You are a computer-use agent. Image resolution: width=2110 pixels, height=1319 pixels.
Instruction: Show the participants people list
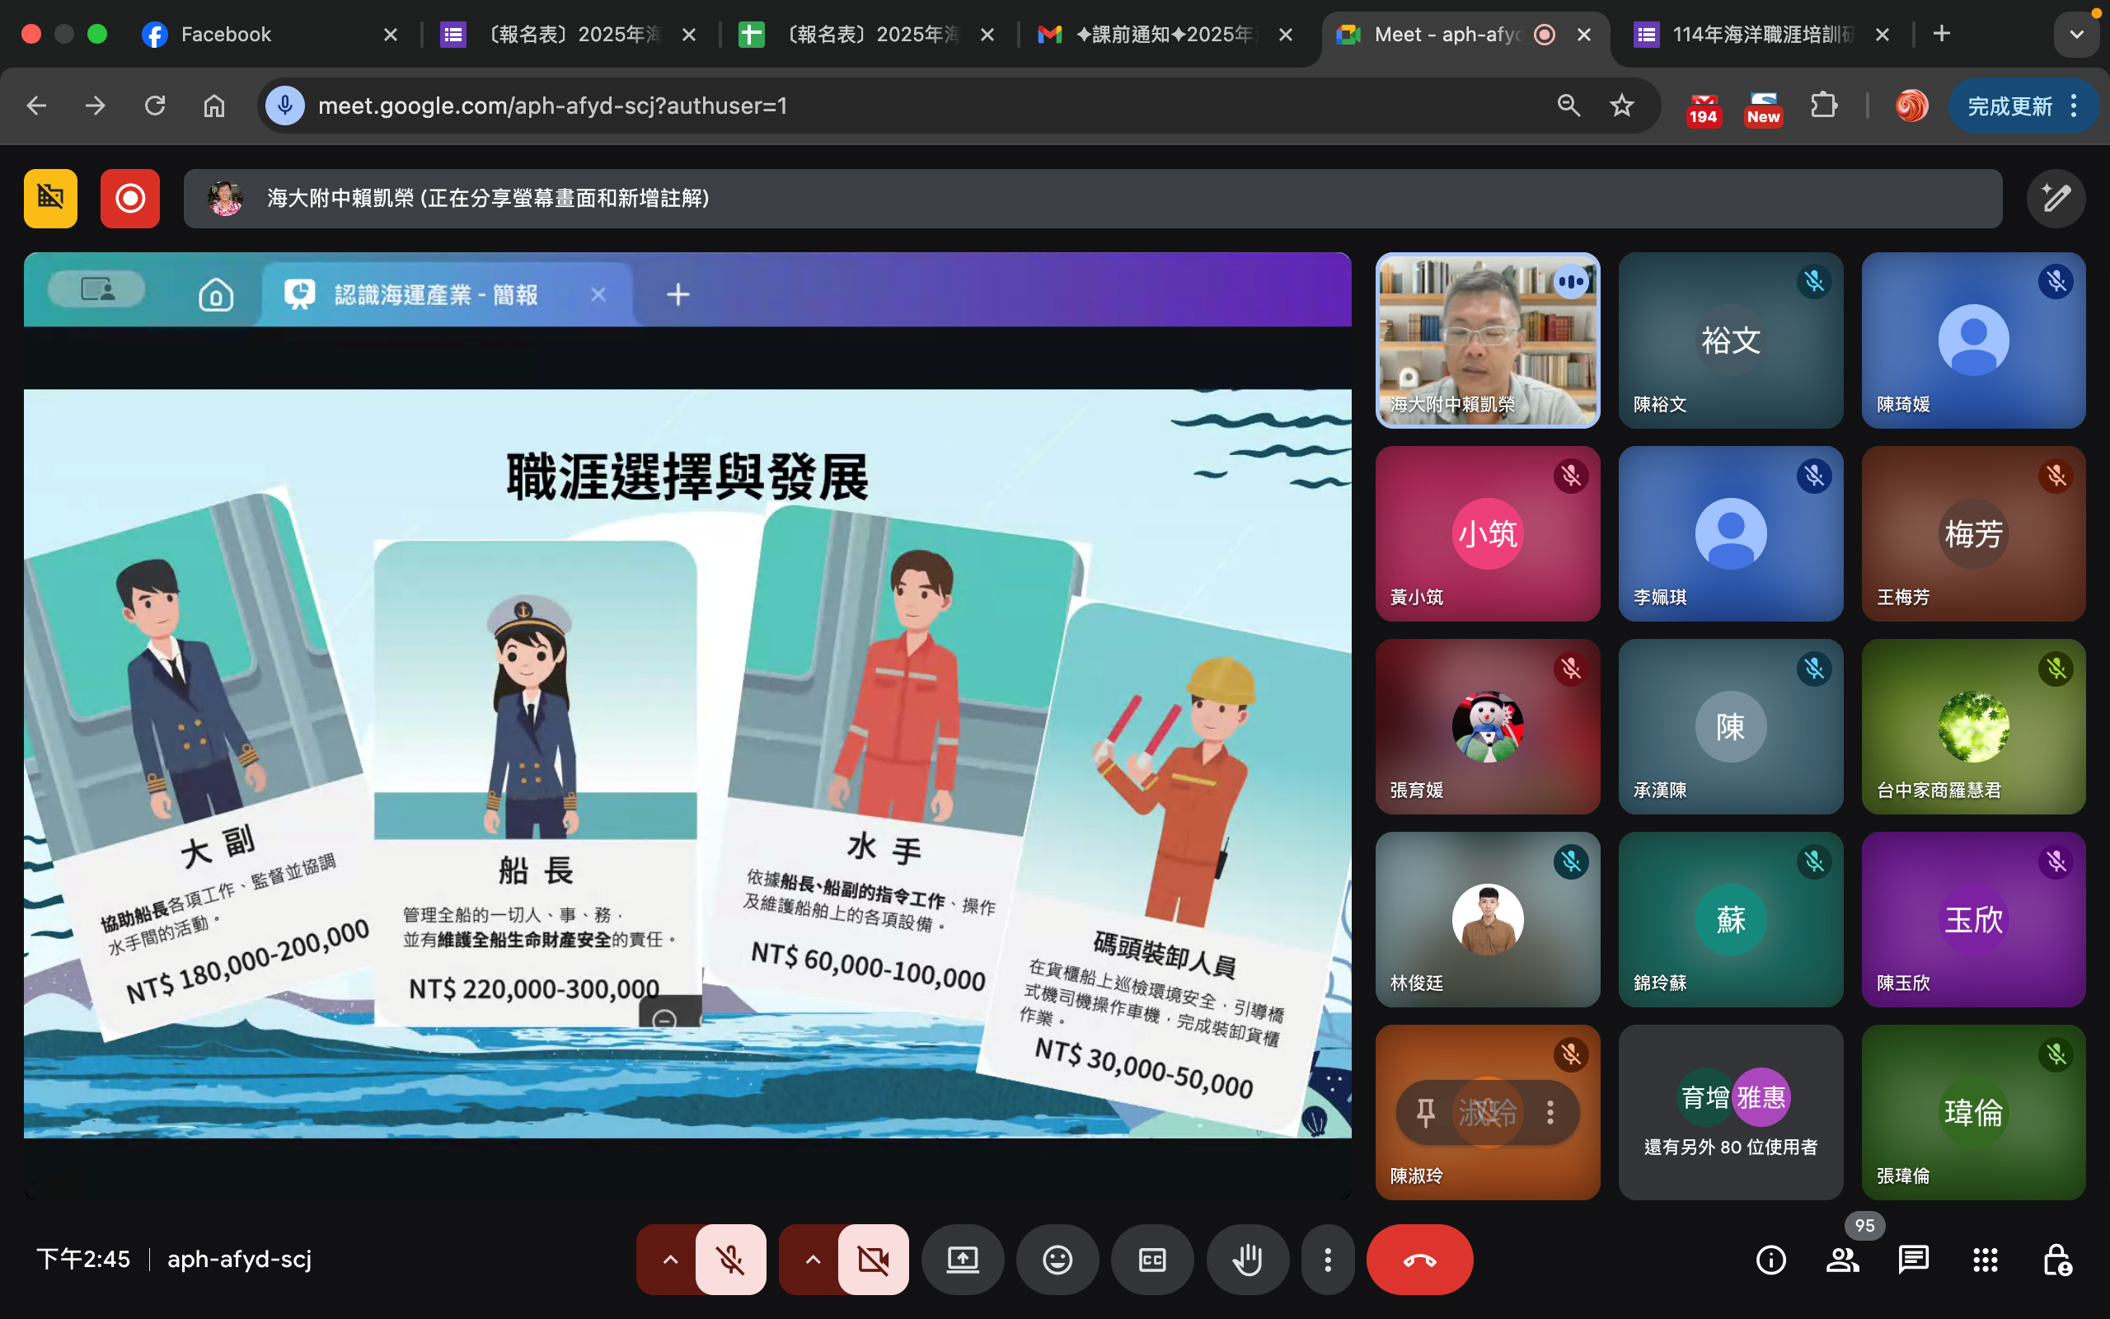[1842, 1259]
